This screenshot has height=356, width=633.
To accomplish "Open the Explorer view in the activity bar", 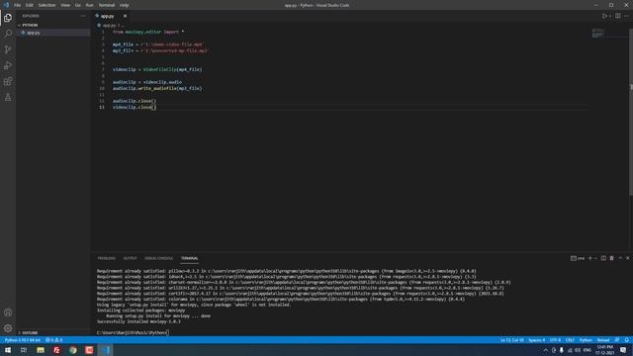I will click(8, 18).
